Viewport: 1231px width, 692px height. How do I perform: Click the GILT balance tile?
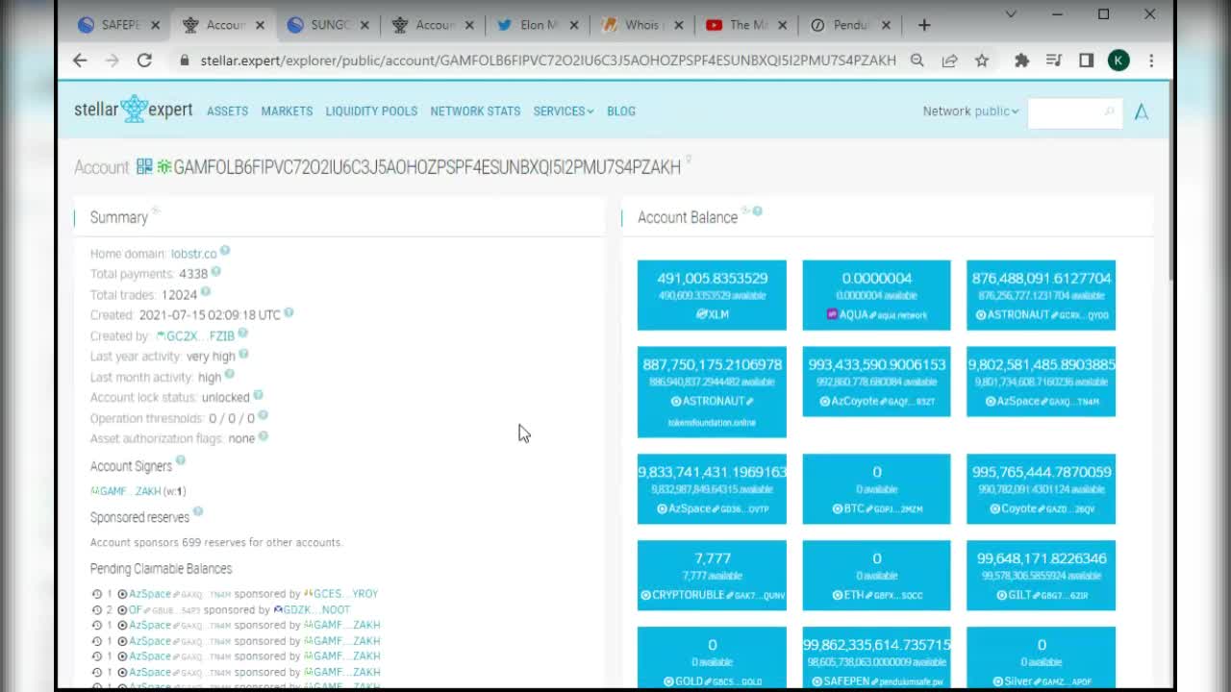pyautogui.click(x=1041, y=576)
